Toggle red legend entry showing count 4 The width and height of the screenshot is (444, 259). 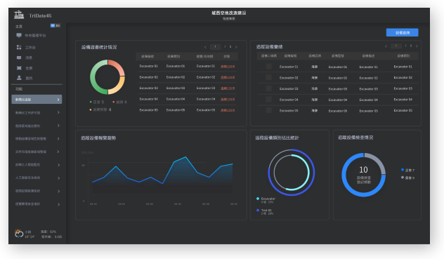[119, 102]
